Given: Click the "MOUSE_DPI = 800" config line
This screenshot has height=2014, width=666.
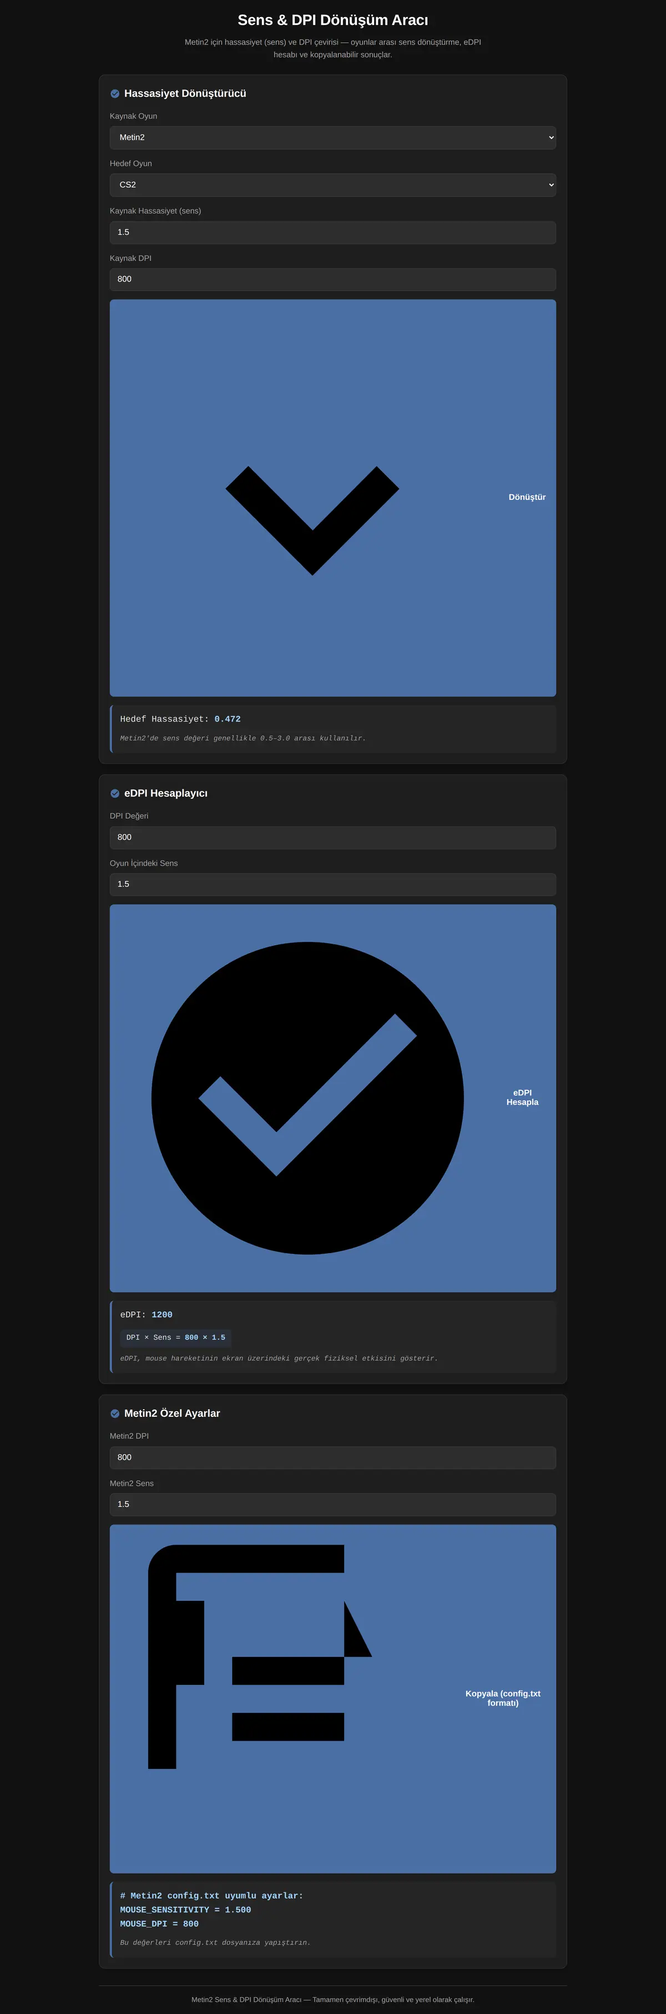Looking at the screenshot, I should coord(159,1924).
